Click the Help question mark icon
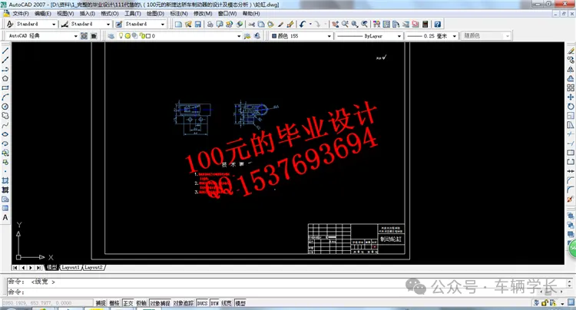This screenshot has height=310, width=576. pos(438,25)
